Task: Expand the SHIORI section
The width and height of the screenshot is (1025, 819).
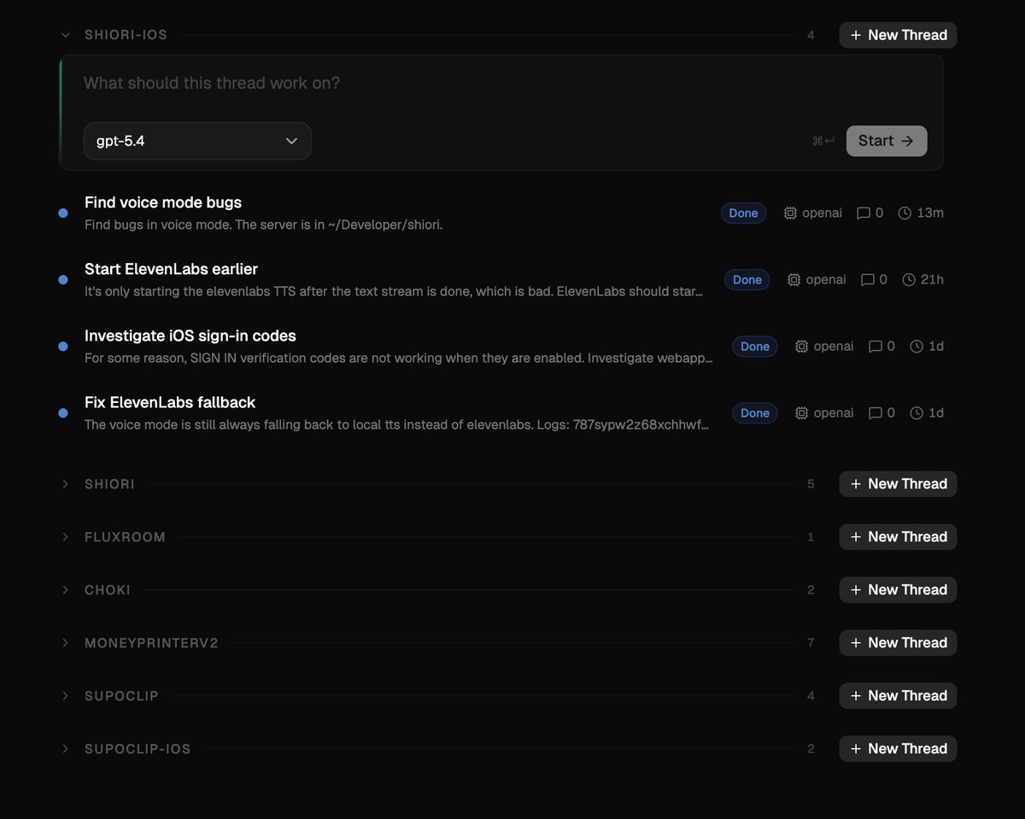Action: [65, 483]
